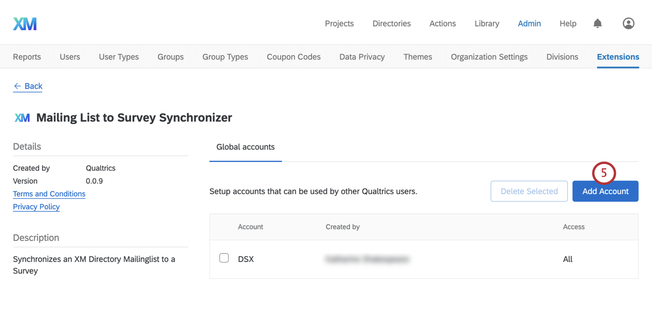Go back using the Back link
Screen dimensions: 652x326
coord(28,86)
